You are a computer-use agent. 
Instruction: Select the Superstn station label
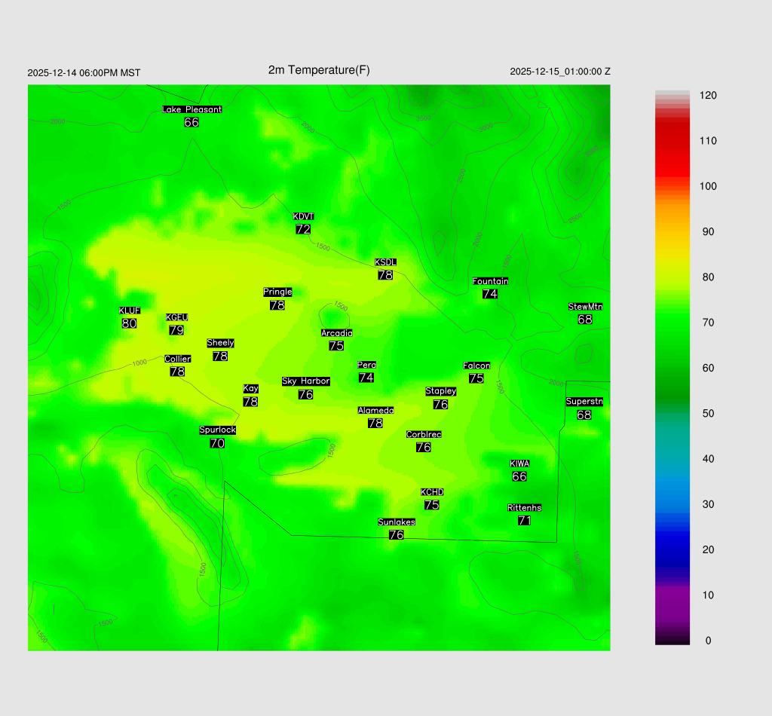click(x=584, y=402)
